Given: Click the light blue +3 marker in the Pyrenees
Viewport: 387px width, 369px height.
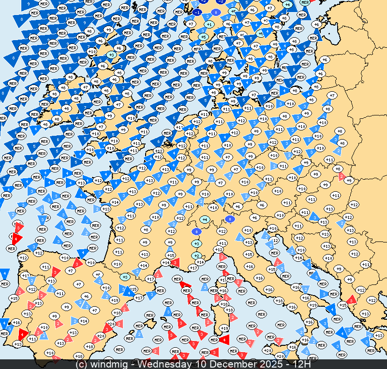Looking at the screenshot, I should click(125, 277).
